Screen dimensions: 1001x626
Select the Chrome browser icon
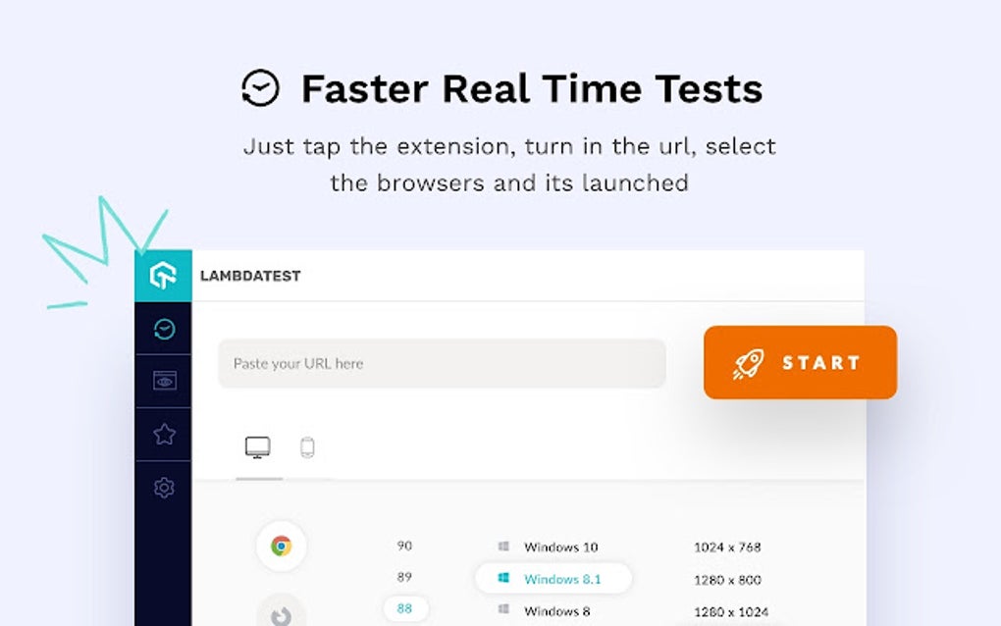281,546
